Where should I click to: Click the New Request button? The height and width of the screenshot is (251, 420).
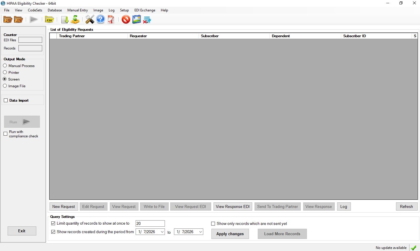click(x=64, y=206)
